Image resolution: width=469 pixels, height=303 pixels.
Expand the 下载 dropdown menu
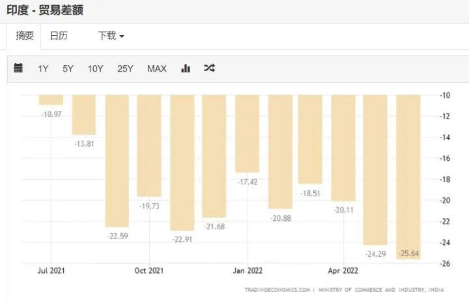[111, 36]
